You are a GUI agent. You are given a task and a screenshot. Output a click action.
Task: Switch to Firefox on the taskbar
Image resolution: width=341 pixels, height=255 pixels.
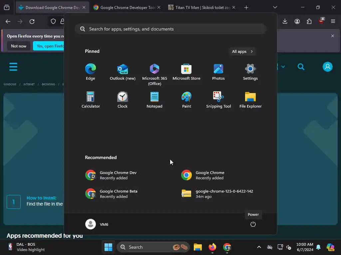point(212,247)
